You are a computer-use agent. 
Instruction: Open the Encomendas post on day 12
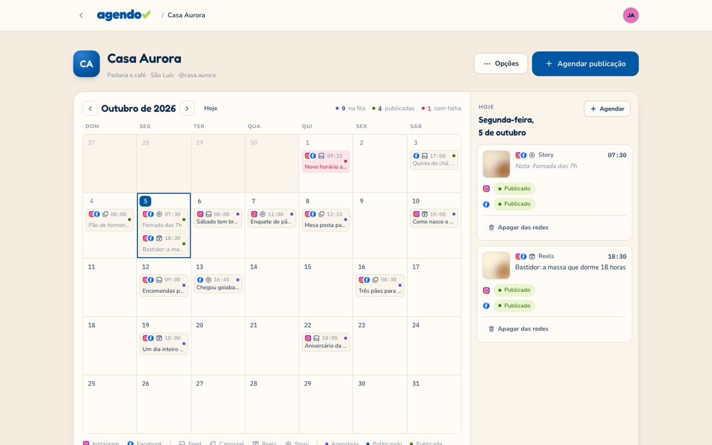coord(164,285)
